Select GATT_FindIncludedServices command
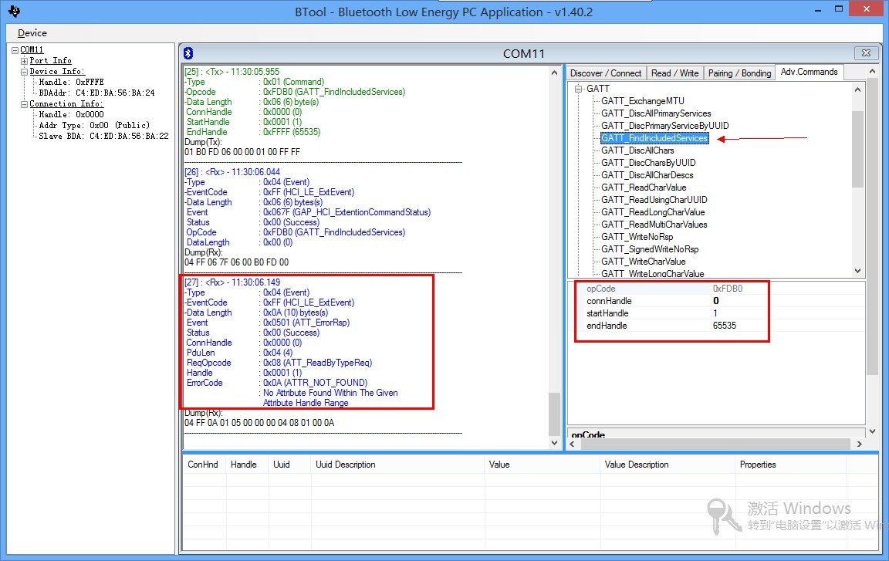The image size is (889, 561). pos(654,138)
